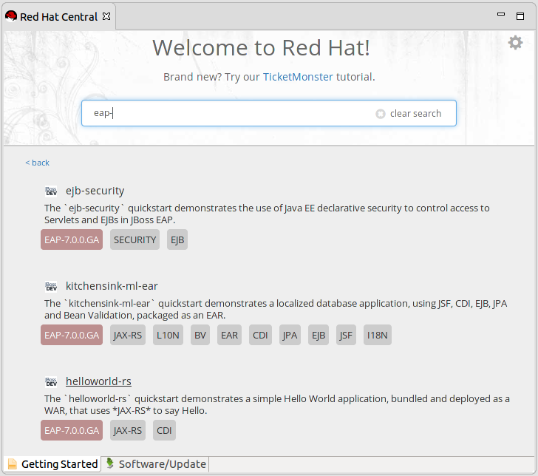Screen dimensions: 538x476
Task: Click the JBoss icon beside ejb-security
Action: pos(51,191)
